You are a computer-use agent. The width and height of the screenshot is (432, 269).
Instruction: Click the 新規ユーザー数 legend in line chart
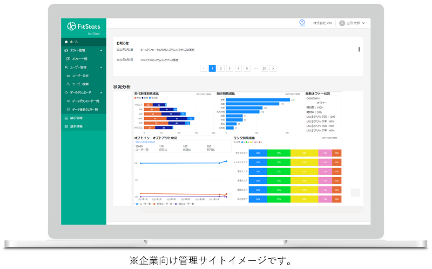coord(161,204)
